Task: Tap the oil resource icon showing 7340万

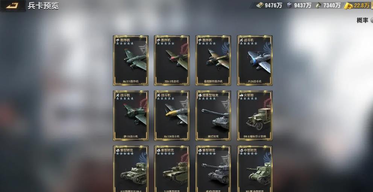Action: click(x=318, y=5)
